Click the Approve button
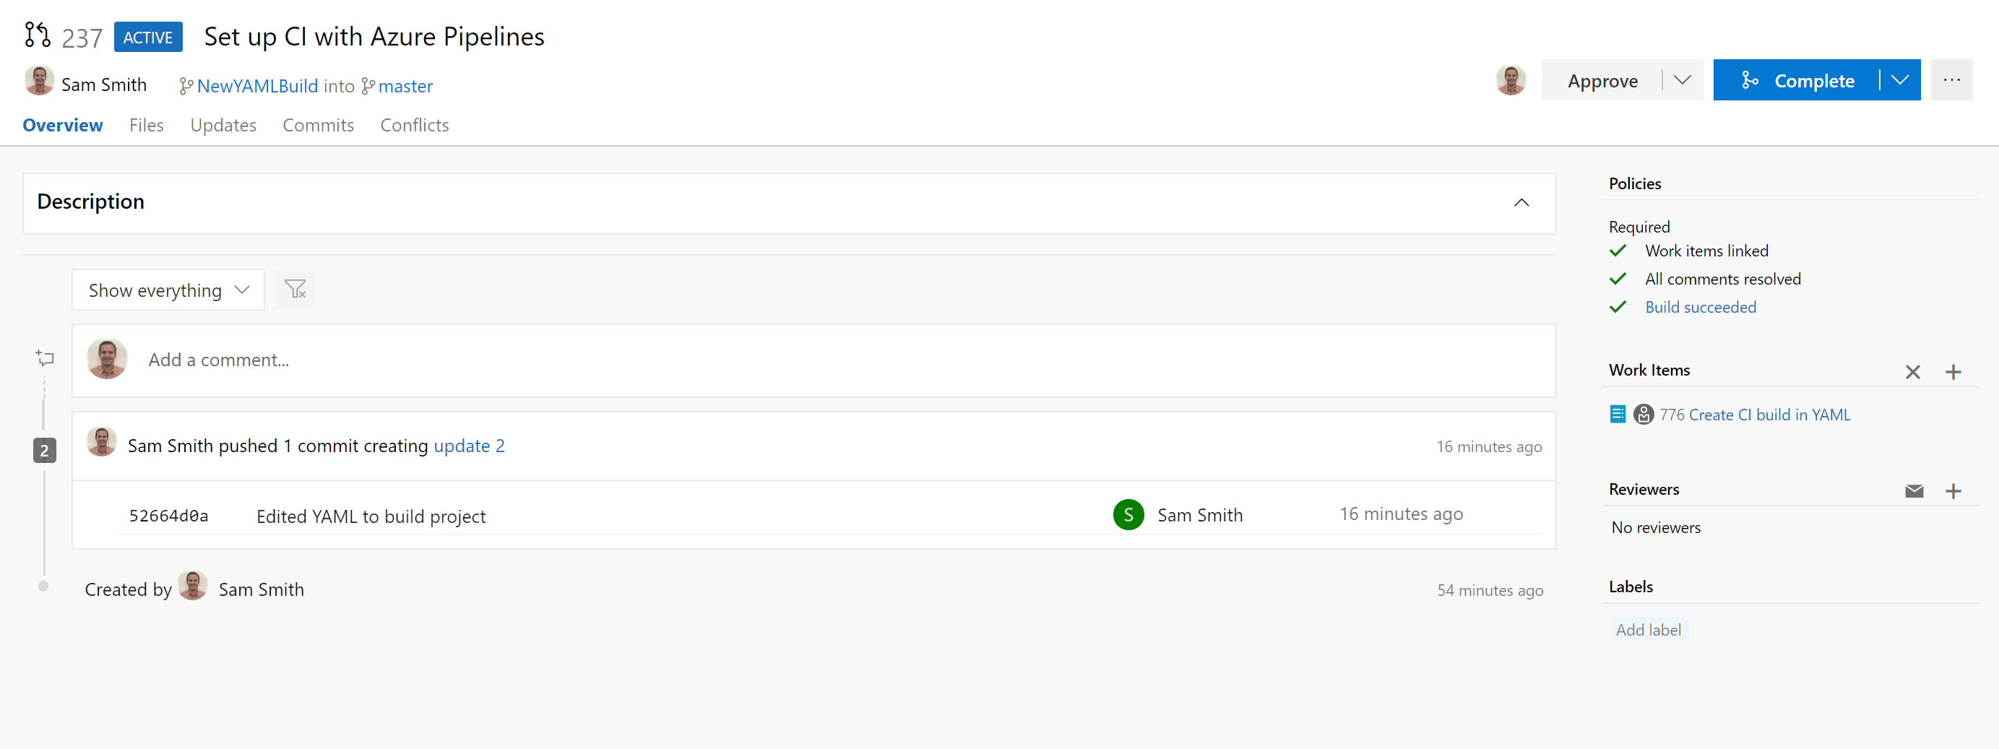The image size is (1999, 749). click(x=1602, y=81)
